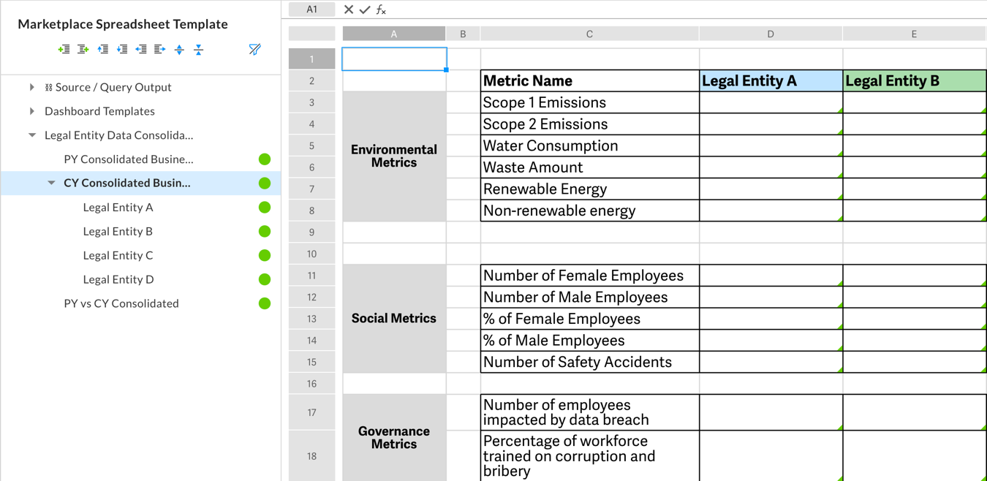
Task: Click the adjust row height icon
Action: (180, 49)
